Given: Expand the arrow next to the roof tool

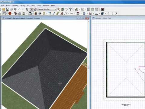Looking at the screenshot, I should pos(33,13).
